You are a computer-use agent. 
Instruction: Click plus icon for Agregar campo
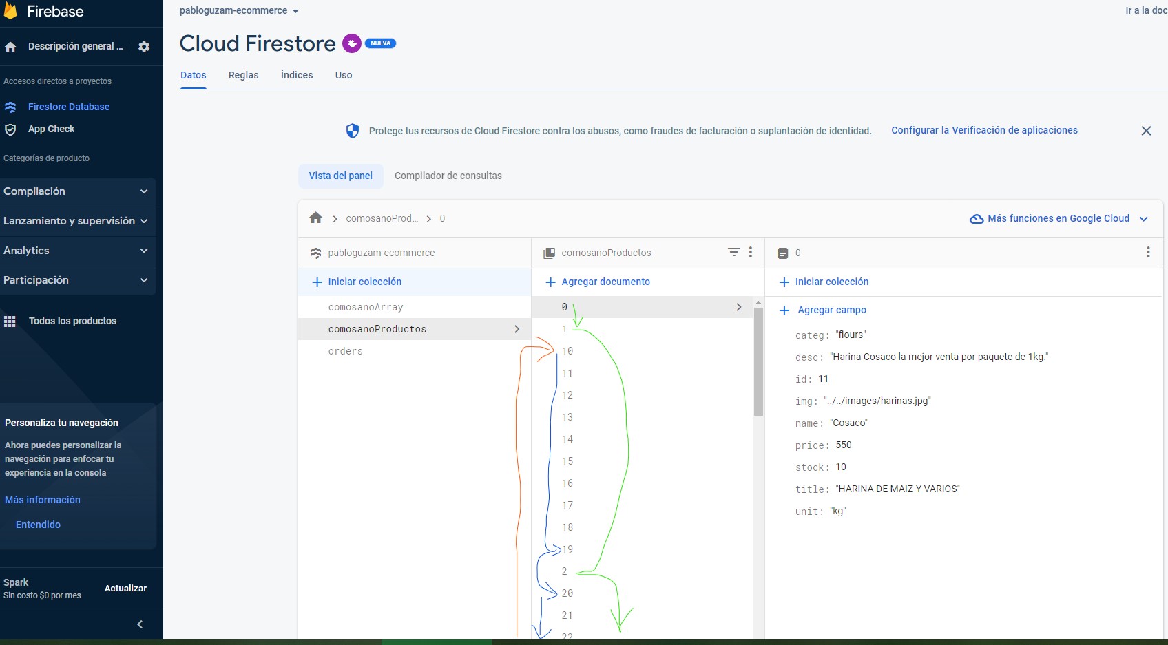click(x=784, y=310)
